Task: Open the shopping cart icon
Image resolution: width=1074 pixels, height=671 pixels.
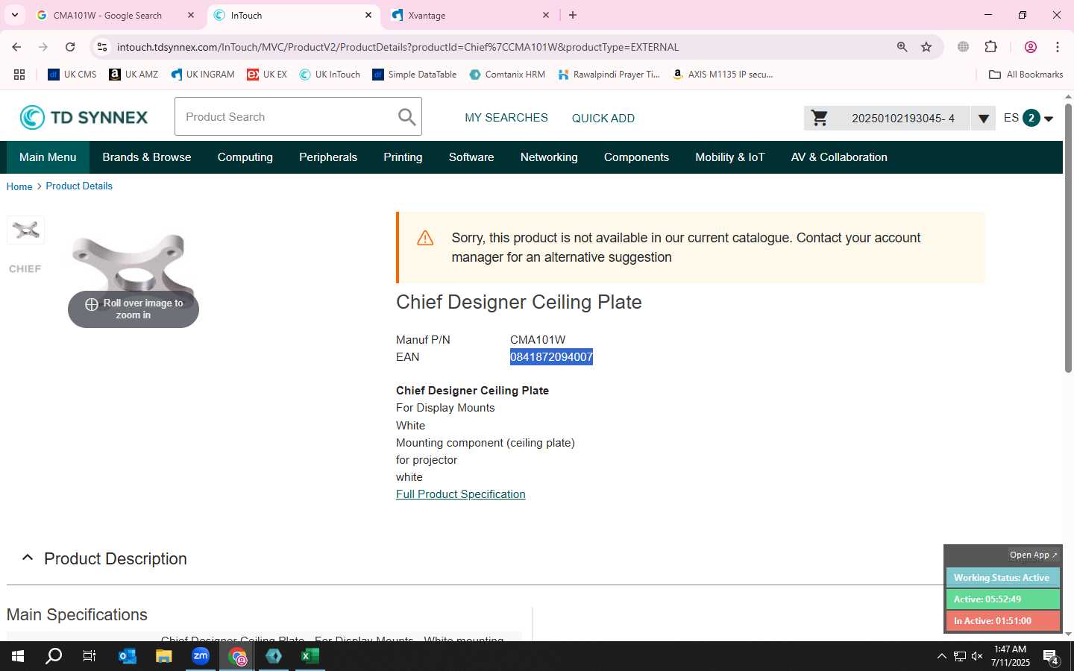Action: coord(820,118)
